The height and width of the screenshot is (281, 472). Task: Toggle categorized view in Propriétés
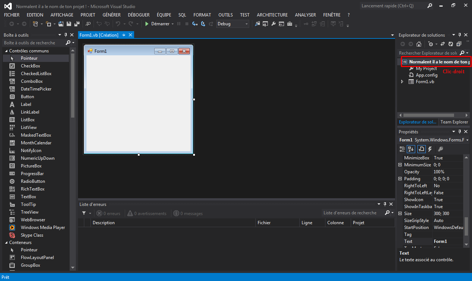402,149
